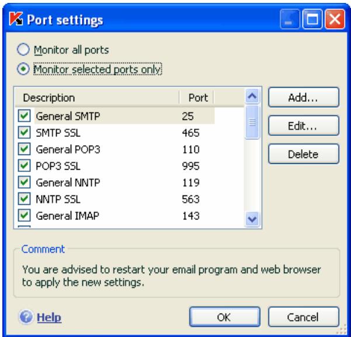
Task: Select the General NNTP row text
Action: [68, 183]
